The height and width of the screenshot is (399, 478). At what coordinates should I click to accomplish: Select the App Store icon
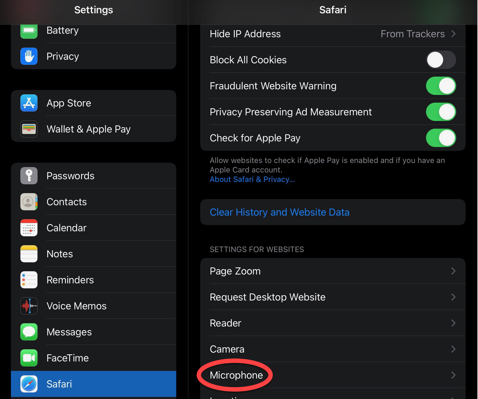(29, 103)
